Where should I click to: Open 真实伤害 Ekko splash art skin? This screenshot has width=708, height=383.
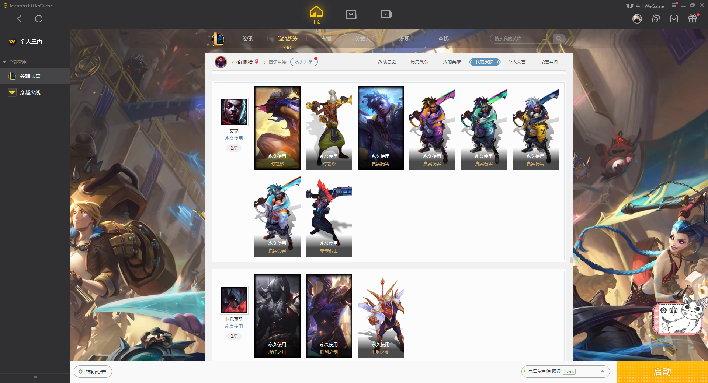point(381,128)
